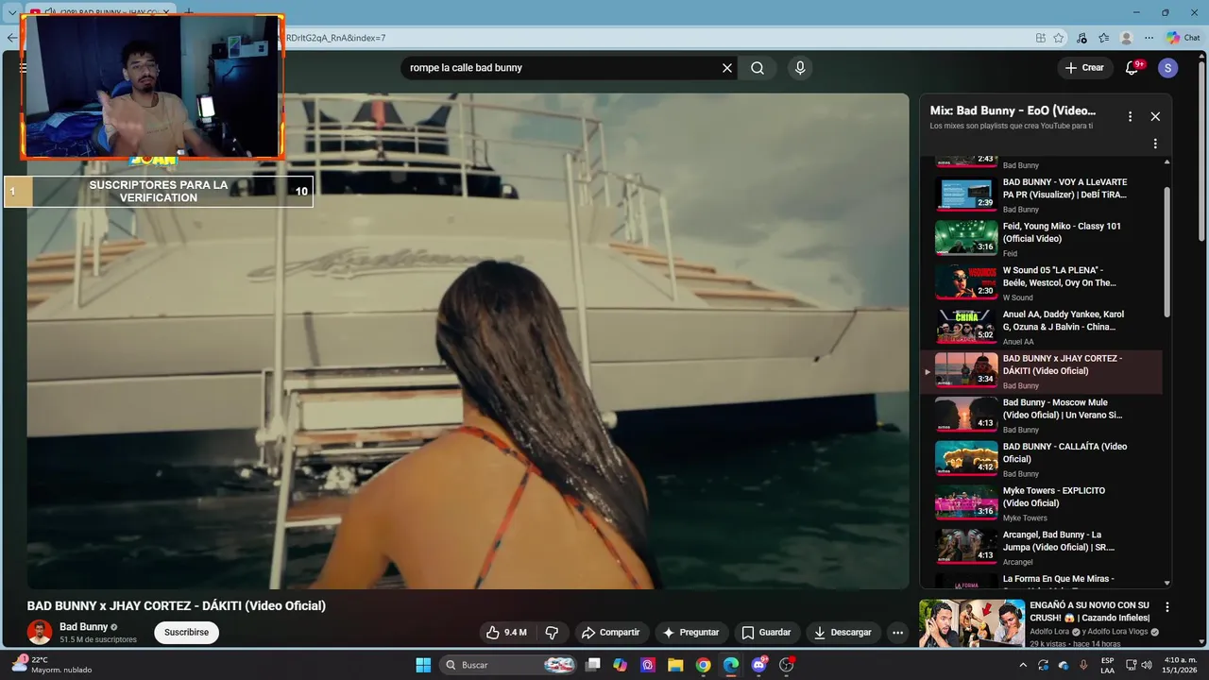Open File Explorer from the taskbar

[675, 665]
